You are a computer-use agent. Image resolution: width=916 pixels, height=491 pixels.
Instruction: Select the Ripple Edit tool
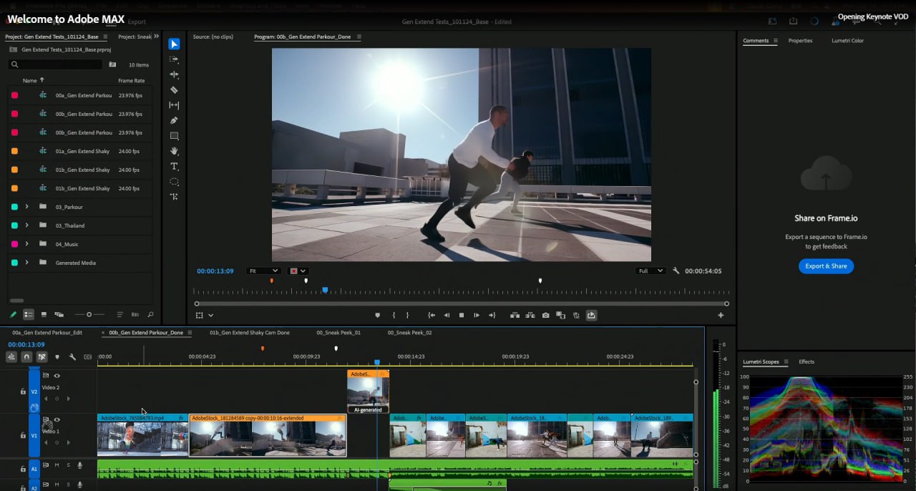[x=174, y=74]
